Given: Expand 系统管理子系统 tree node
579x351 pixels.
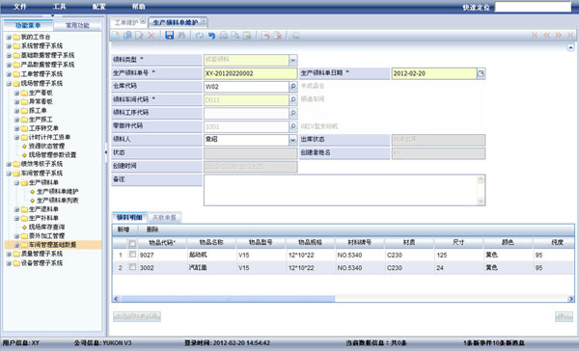Looking at the screenshot, I should (x=9, y=46).
